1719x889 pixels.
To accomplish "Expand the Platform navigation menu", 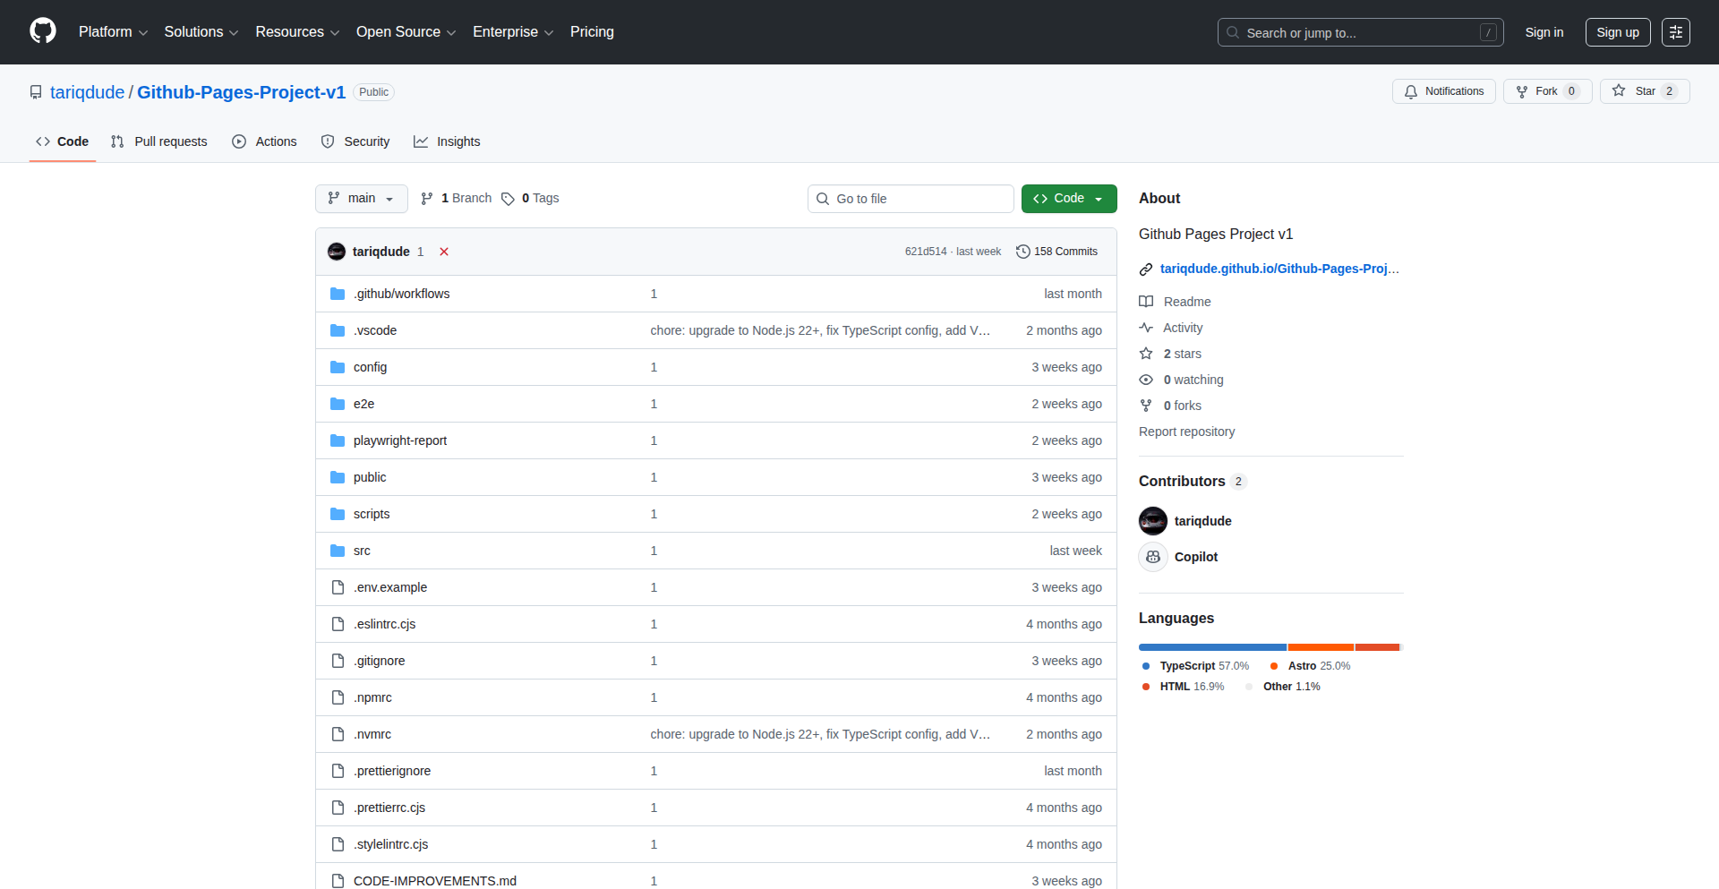I will 113,32.
